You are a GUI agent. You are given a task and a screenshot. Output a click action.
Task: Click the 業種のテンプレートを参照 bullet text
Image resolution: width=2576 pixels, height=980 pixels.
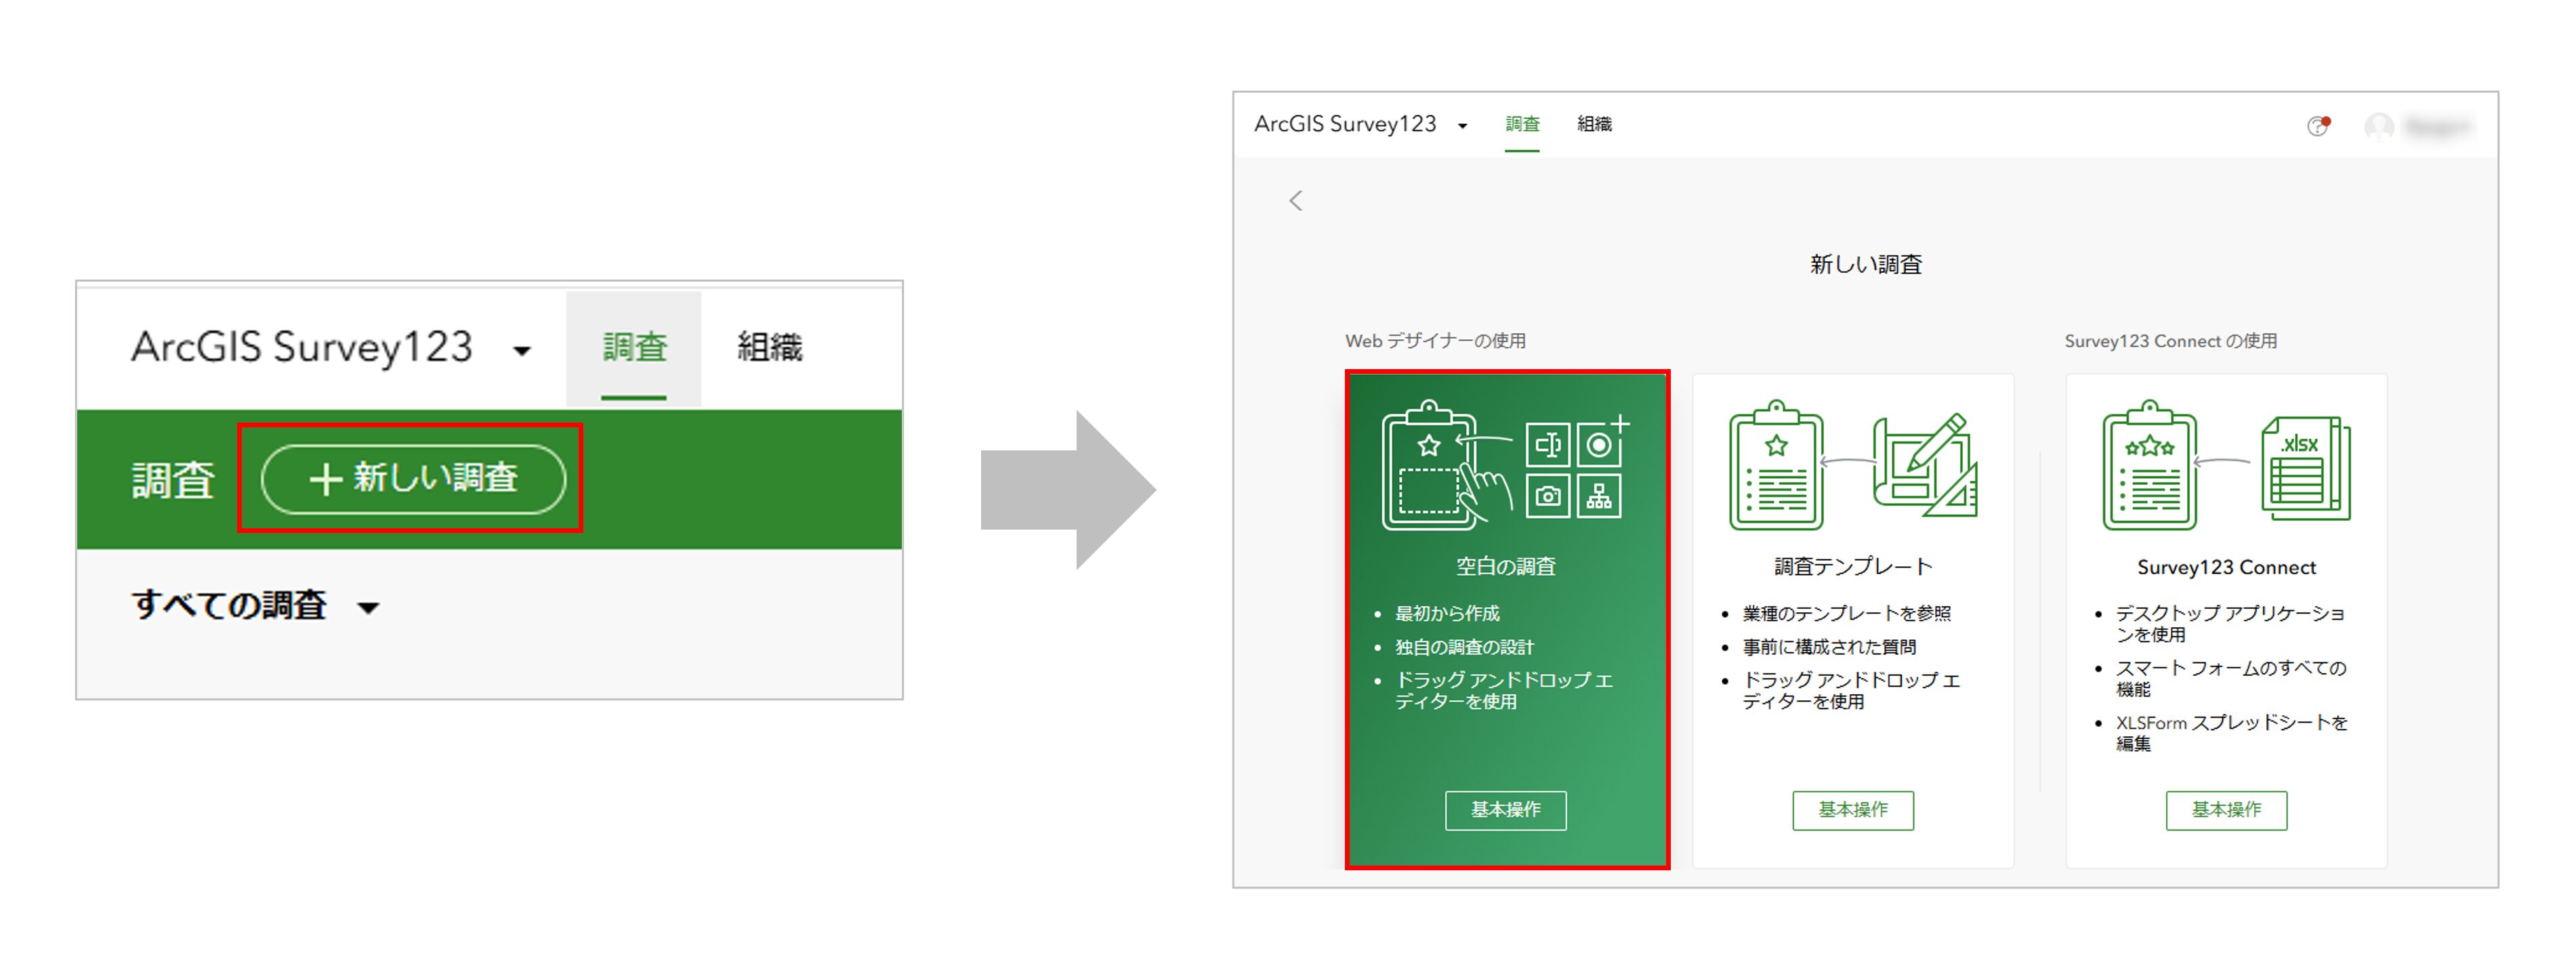(x=1846, y=614)
